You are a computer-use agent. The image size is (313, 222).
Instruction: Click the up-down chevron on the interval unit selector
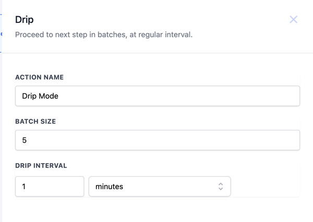pyautogui.click(x=221, y=187)
